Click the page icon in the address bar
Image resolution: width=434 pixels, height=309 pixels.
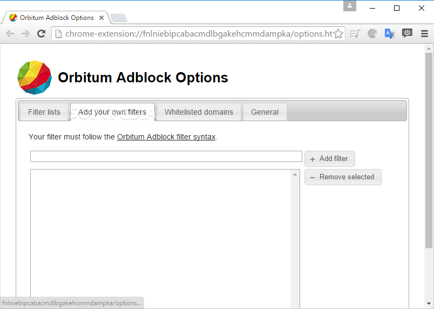pyautogui.click(x=58, y=34)
